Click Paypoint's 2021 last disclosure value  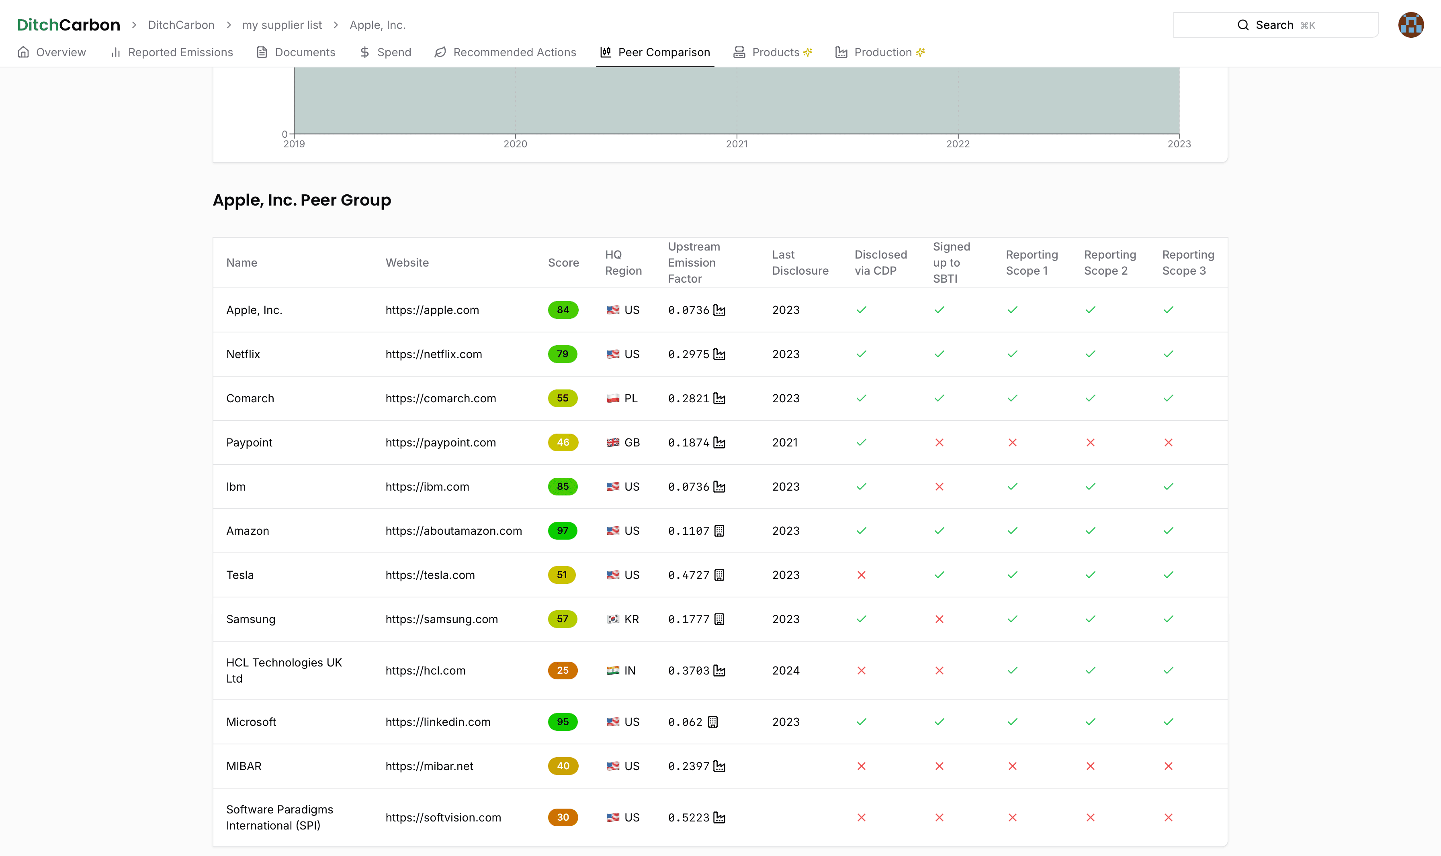click(784, 442)
